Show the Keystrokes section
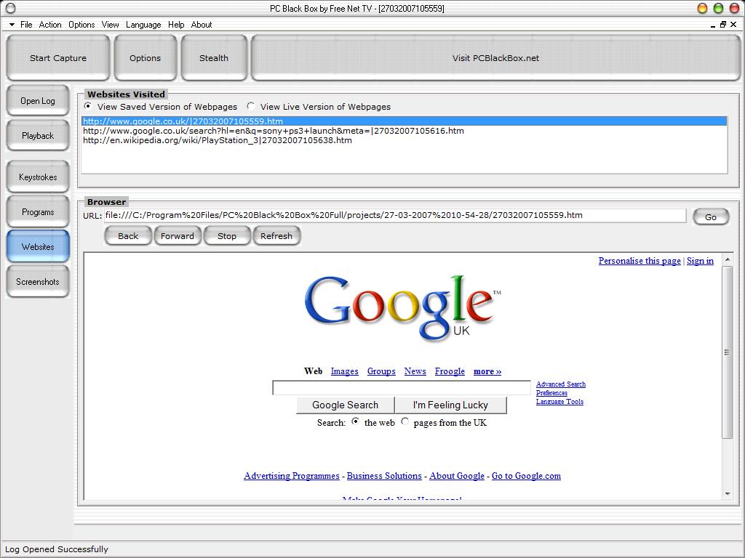The height and width of the screenshot is (558, 745). [38, 177]
